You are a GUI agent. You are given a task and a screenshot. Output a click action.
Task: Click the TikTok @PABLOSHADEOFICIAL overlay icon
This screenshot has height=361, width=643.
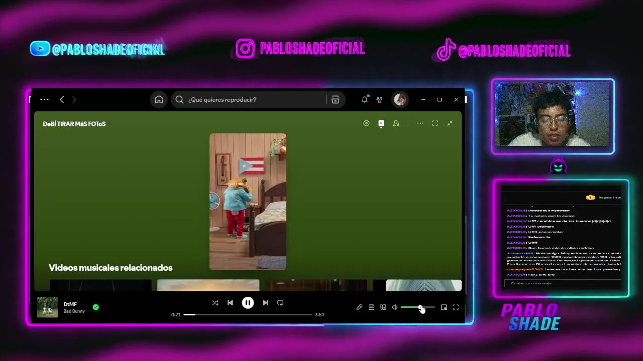click(x=446, y=50)
